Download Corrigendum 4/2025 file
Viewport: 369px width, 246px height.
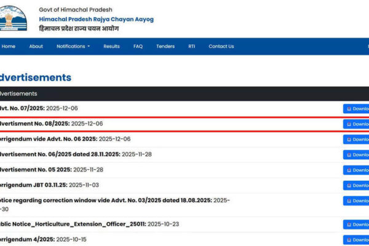(x=356, y=240)
